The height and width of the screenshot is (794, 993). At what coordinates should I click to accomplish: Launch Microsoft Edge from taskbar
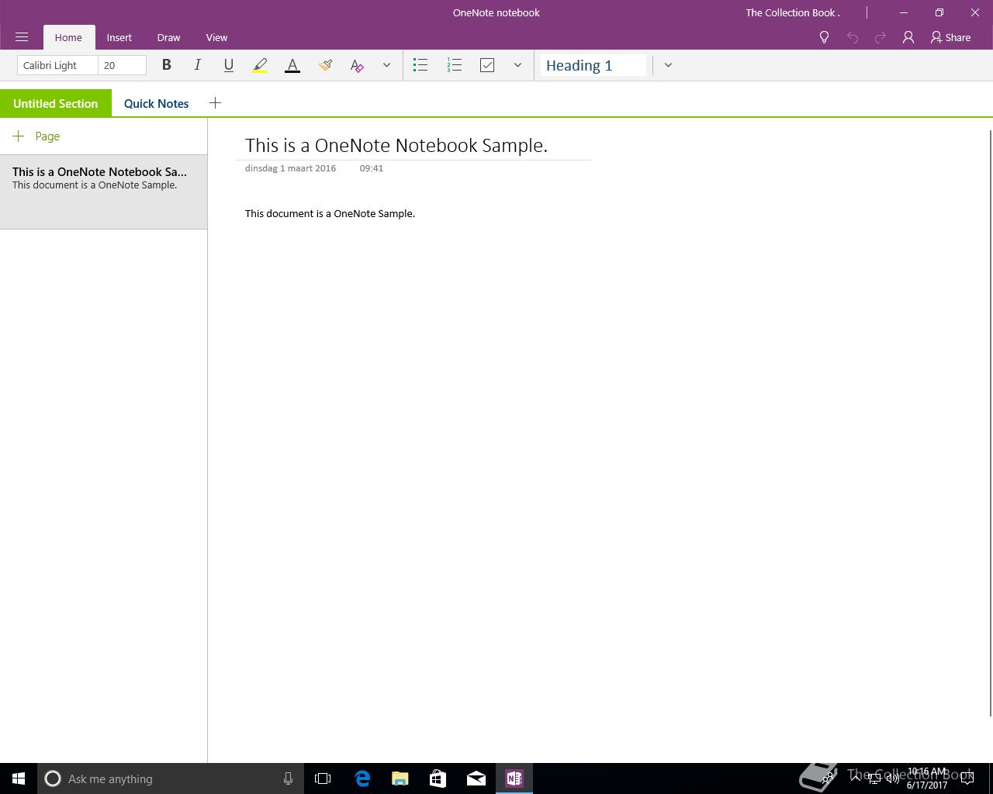pyautogui.click(x=362, y=778)
